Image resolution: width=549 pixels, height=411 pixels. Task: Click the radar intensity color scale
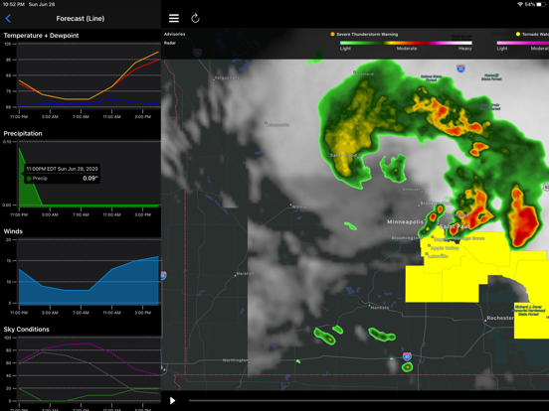pyautogui.click(x=406, y=43)
